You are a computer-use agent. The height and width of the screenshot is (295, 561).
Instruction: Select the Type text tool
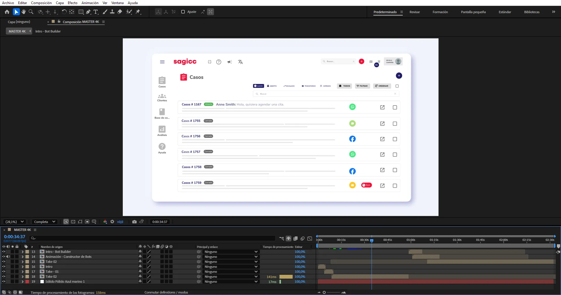(96, 12)
